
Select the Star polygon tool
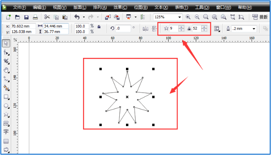click(6, 114)
